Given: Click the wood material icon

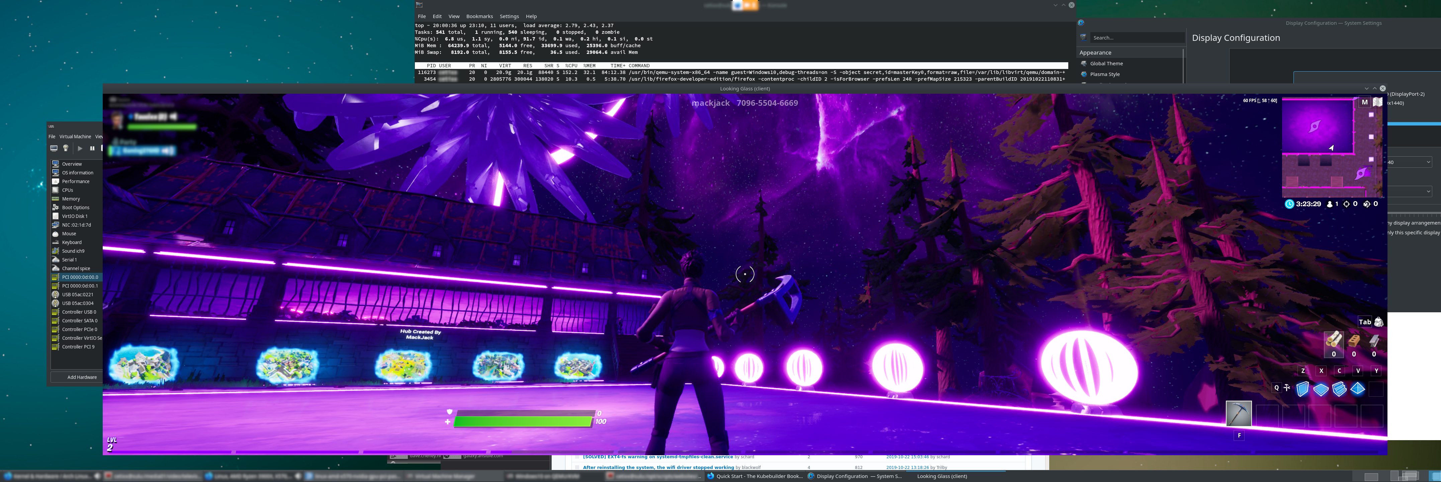Looking at the screenshot, I should coord(1334,340).
